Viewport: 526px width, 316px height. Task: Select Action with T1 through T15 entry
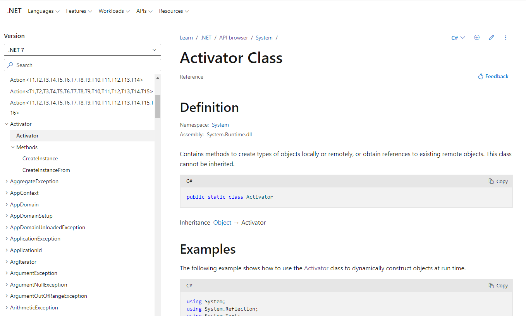point(81,91)
